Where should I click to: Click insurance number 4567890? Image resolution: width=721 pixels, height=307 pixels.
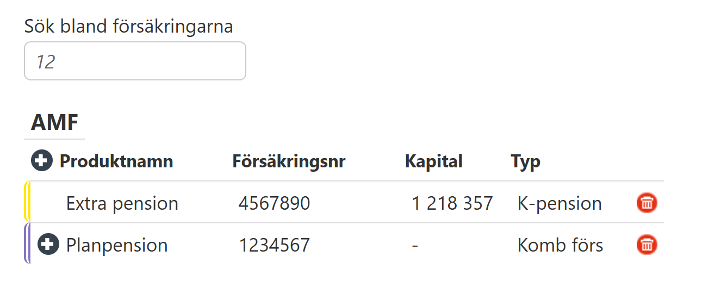click(274, 203)
